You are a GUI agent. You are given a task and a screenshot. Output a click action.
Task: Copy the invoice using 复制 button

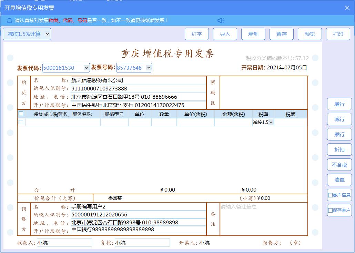pos(253,34)
